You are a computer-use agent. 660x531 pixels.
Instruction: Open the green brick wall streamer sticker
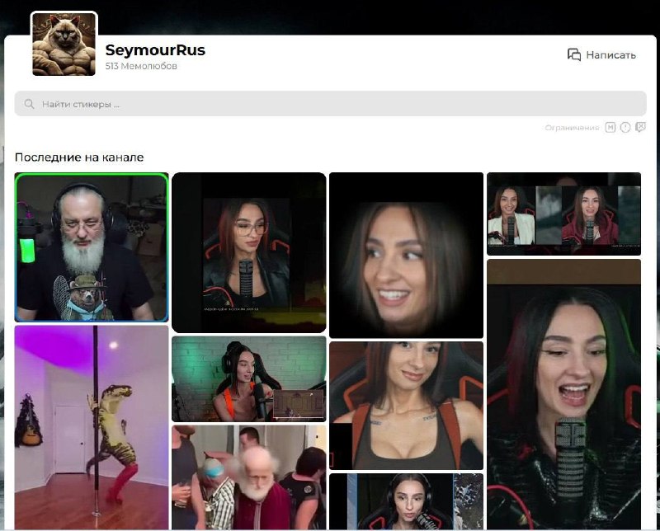(249, 378)
